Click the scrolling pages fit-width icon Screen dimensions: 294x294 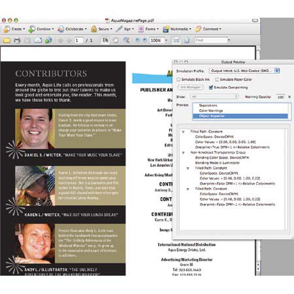point(176,41)
